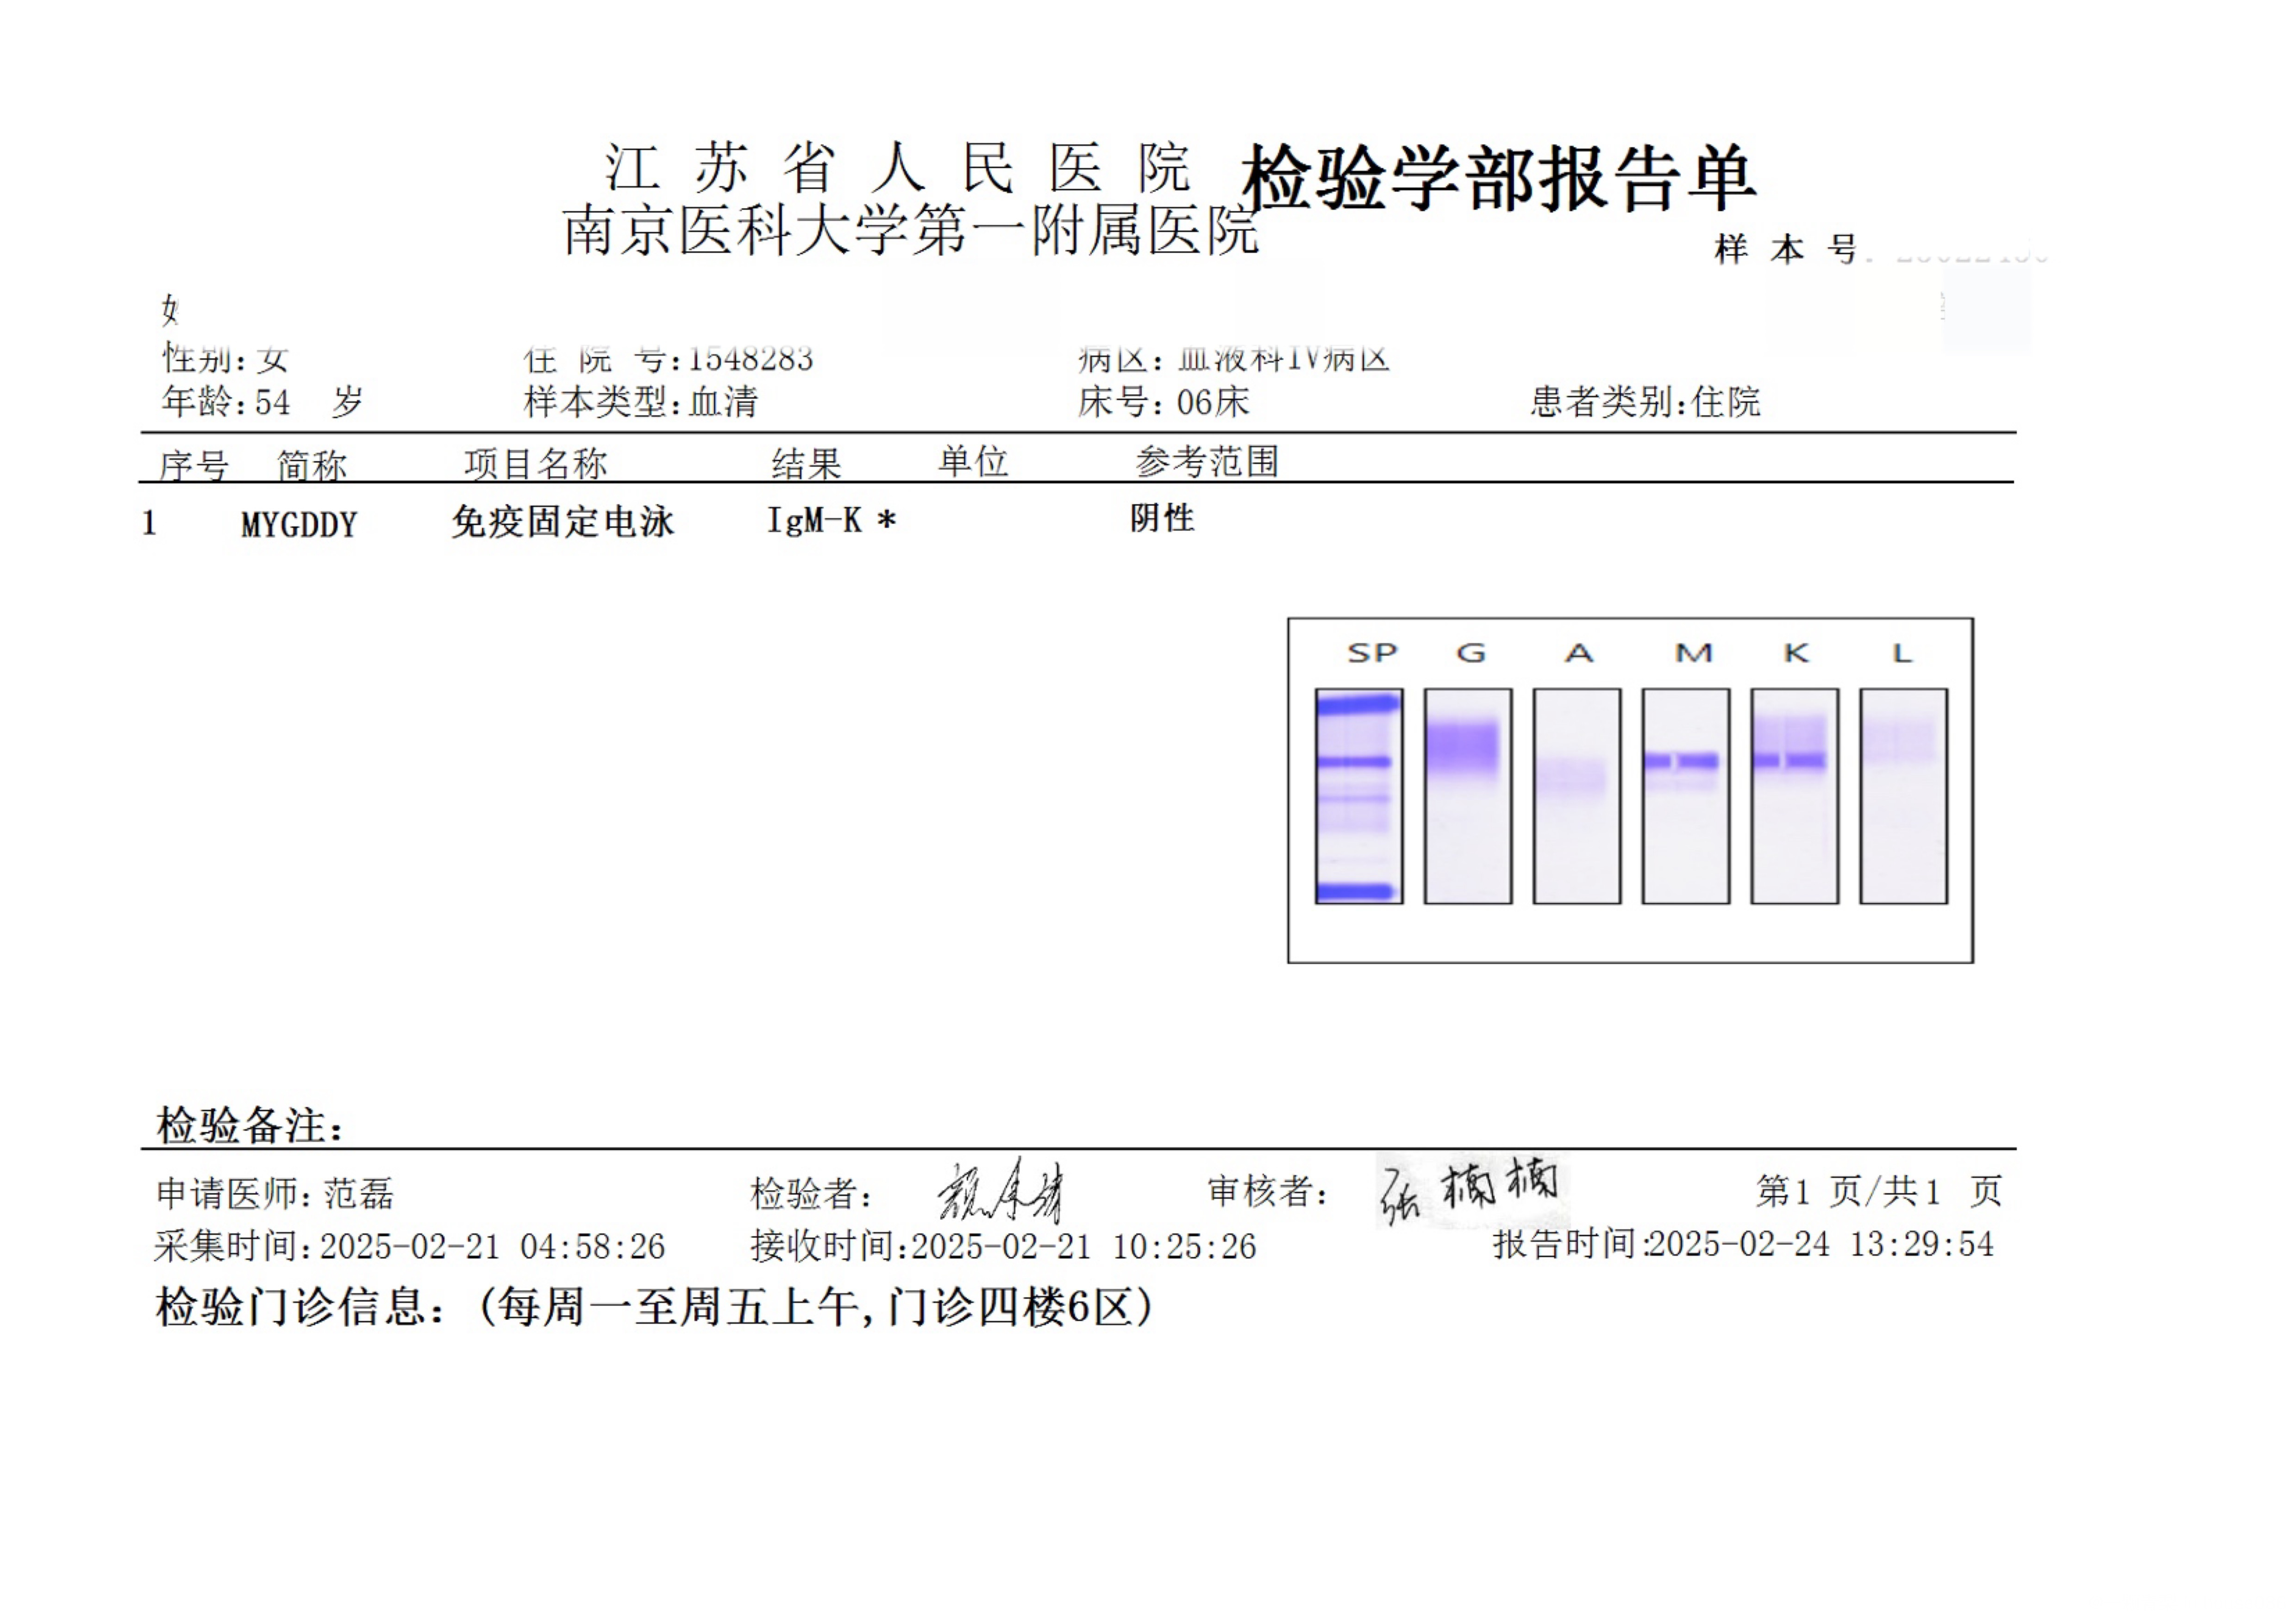2296x1621 pixels.
Task: Click column header 简称
Action: (x=312, y=465)
